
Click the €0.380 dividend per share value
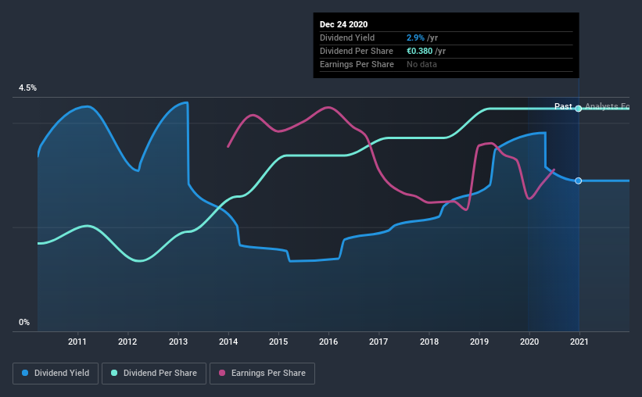pyautogui.click(x=419, y=51)
